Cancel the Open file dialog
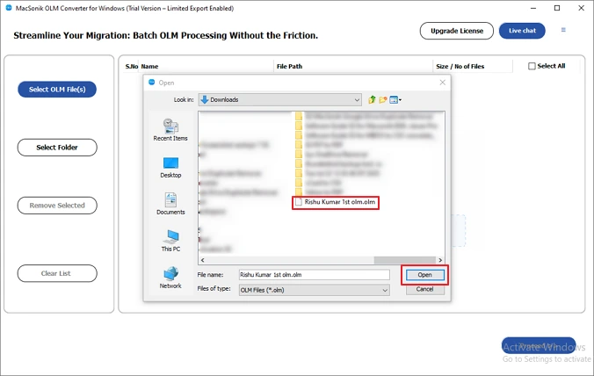The height and width of the screenshot is (376, 594). tap(424, 289)
